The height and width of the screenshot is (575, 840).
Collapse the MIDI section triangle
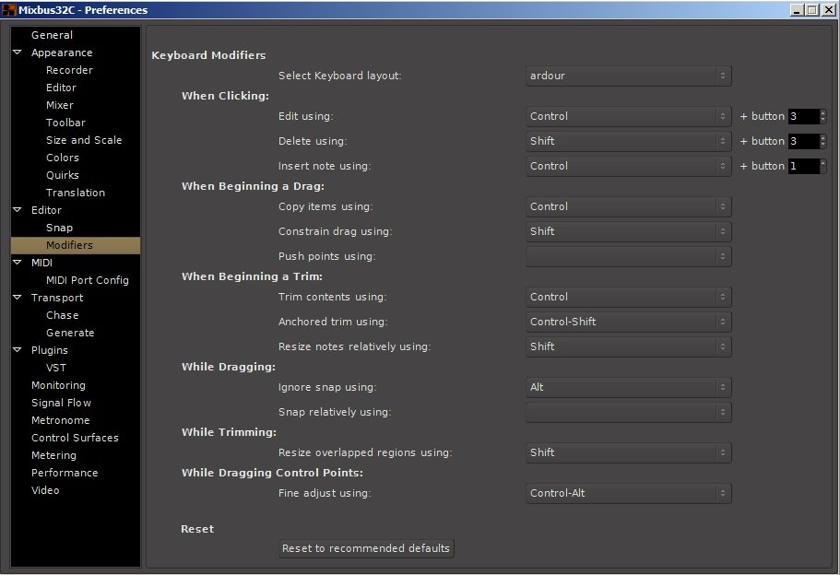coord(18,263)
